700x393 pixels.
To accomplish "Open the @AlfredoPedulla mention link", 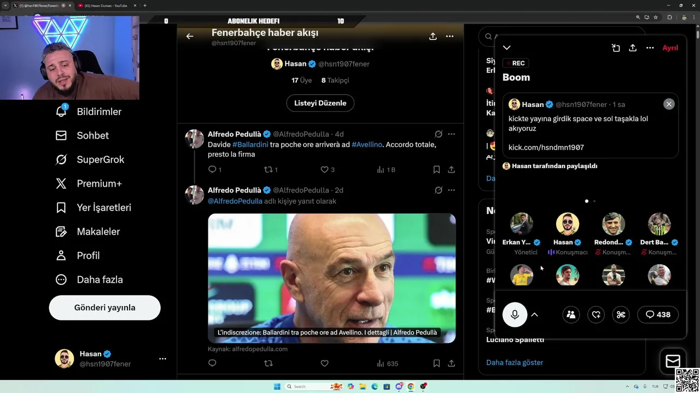I will [x=235, y=201].
